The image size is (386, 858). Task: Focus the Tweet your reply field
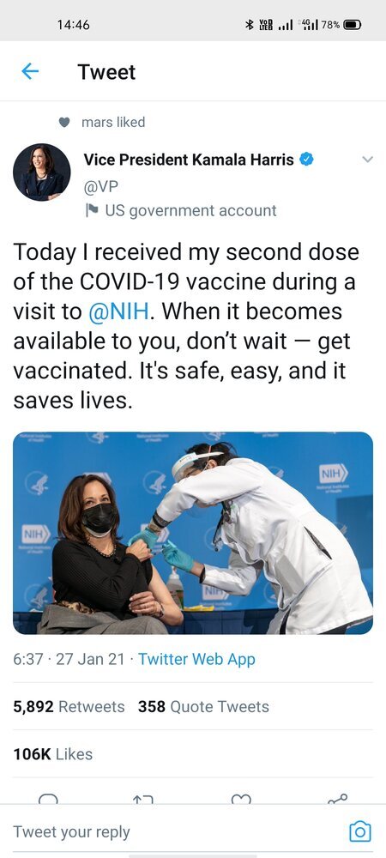(x=175, y=831)
